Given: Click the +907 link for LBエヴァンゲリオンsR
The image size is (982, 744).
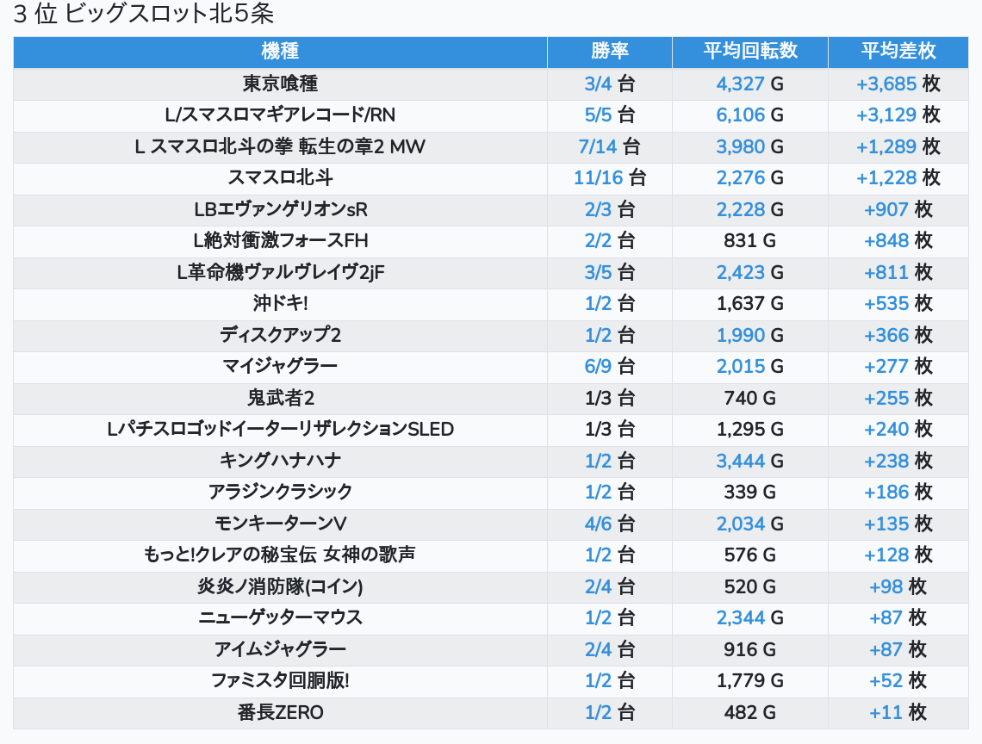Looking at the screenshot, I should (886, 210).
